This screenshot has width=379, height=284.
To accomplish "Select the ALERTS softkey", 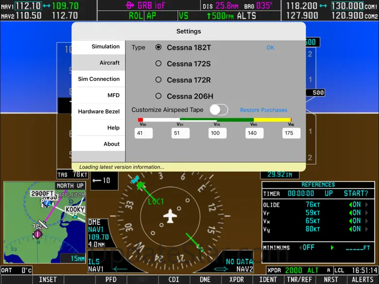I will [x=362, y=280].
